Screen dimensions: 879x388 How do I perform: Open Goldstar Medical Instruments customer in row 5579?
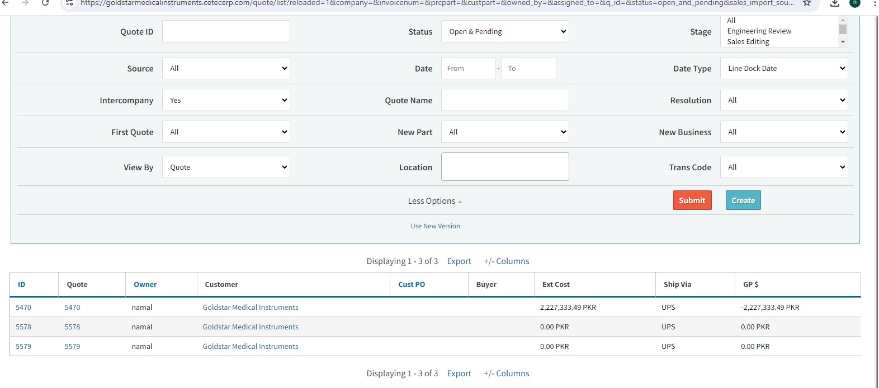251,346
